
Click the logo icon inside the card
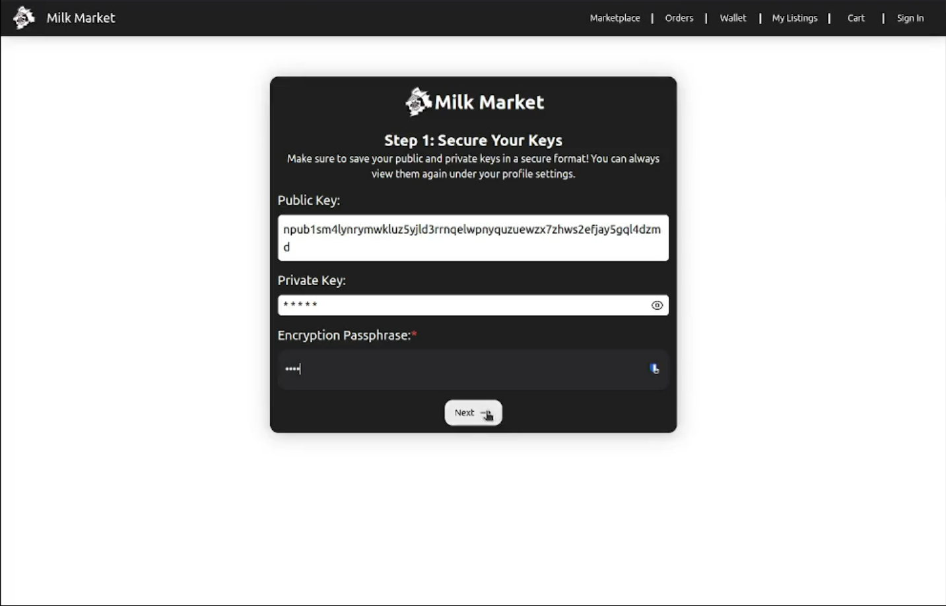(x=418, y=102)
